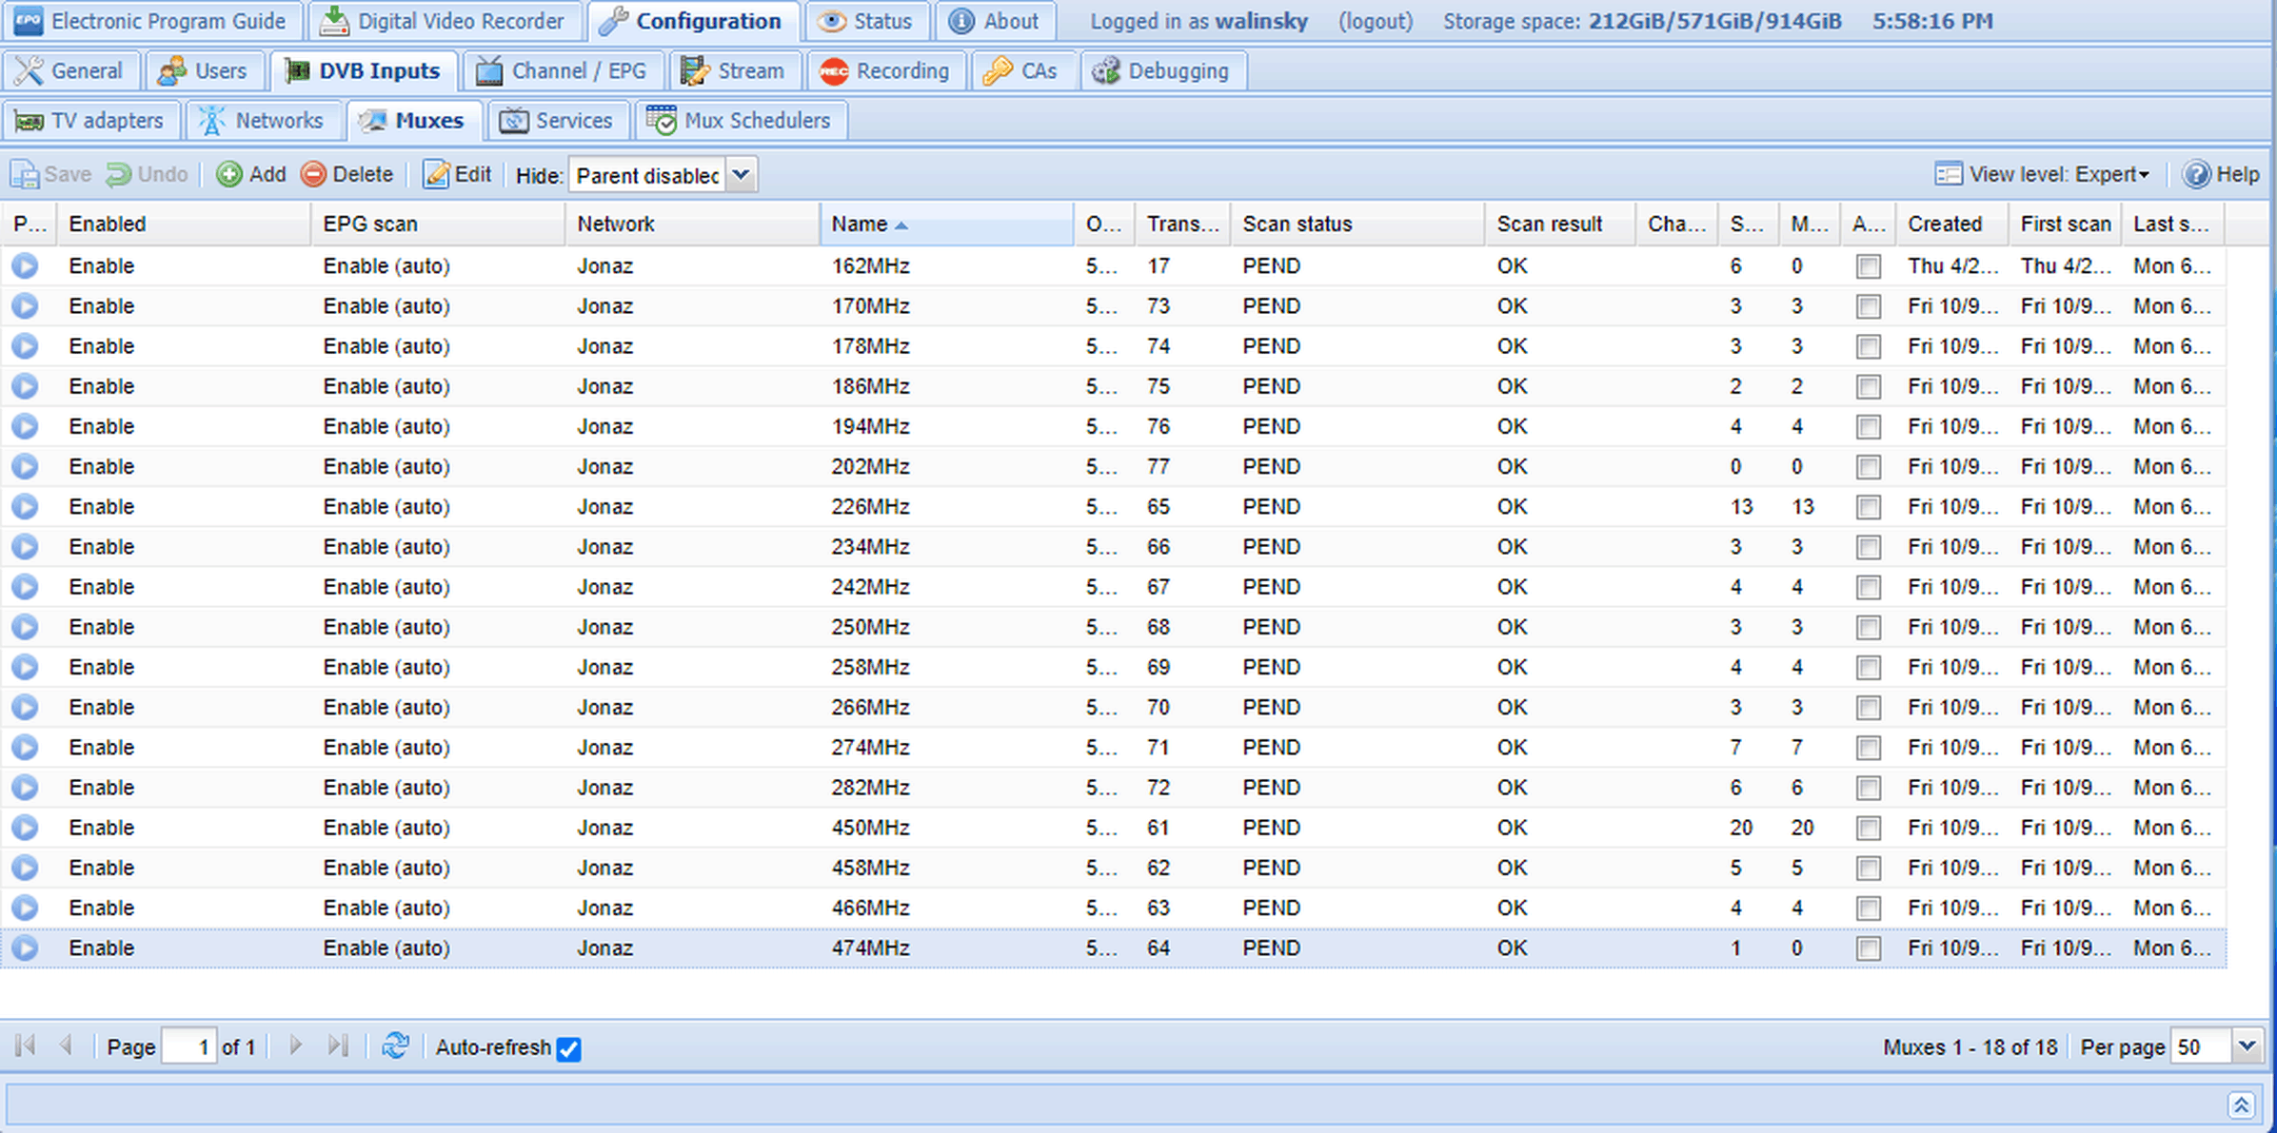Click the Add mux button

tap(251, 175)
